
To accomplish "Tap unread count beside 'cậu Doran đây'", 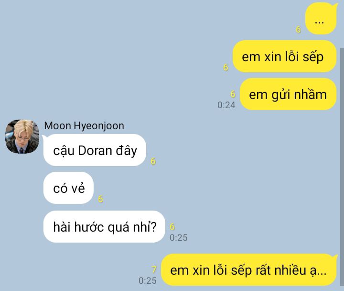I will point(153,161).
